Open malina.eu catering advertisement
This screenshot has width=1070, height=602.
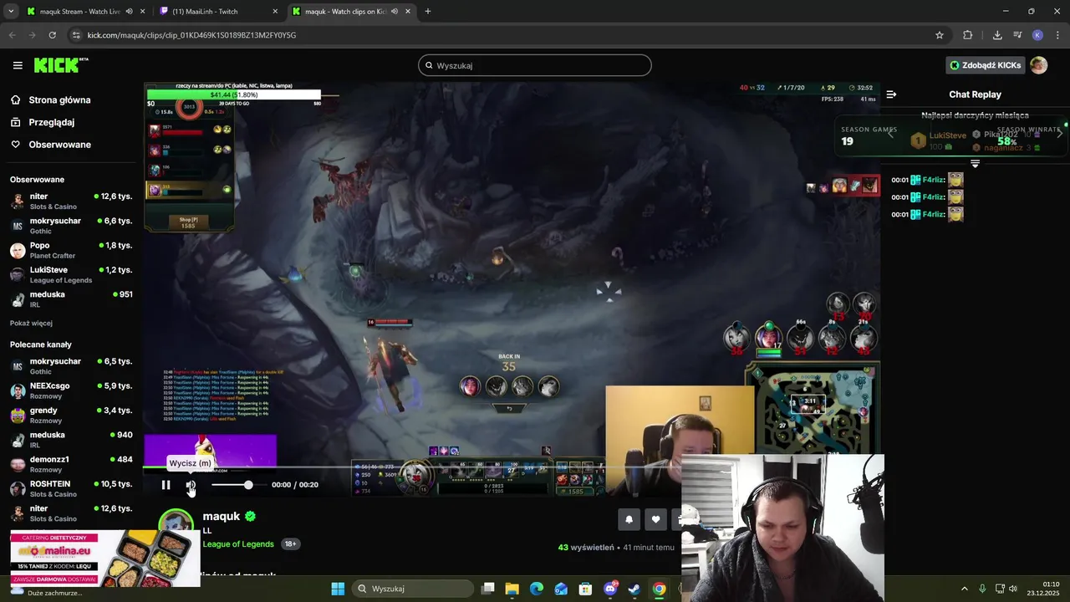click(105, 557)
